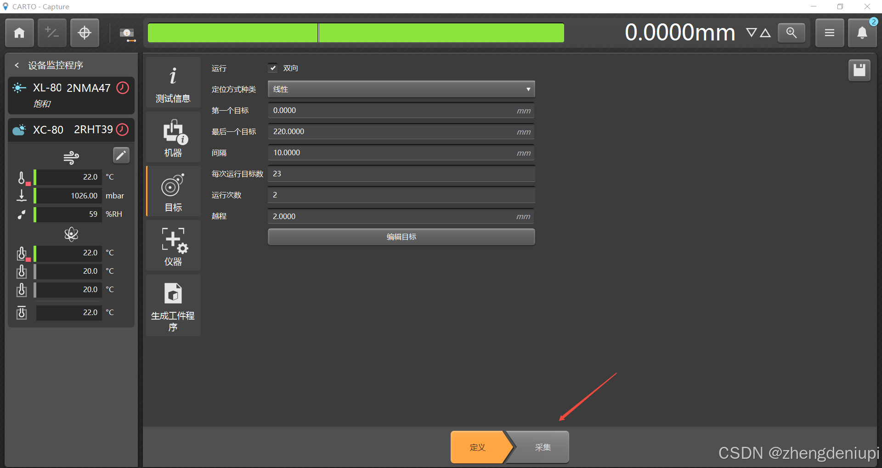The height and width of the screenshot is (468, 882).
Task: Click the XC-80 red clock warning icon
Action: click(x=122, y=130)
